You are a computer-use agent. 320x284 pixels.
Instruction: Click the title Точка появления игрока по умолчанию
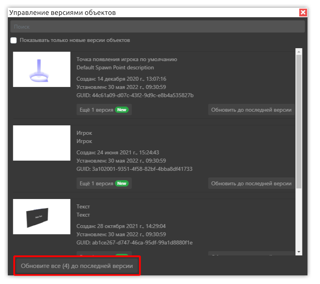(127, 60)
